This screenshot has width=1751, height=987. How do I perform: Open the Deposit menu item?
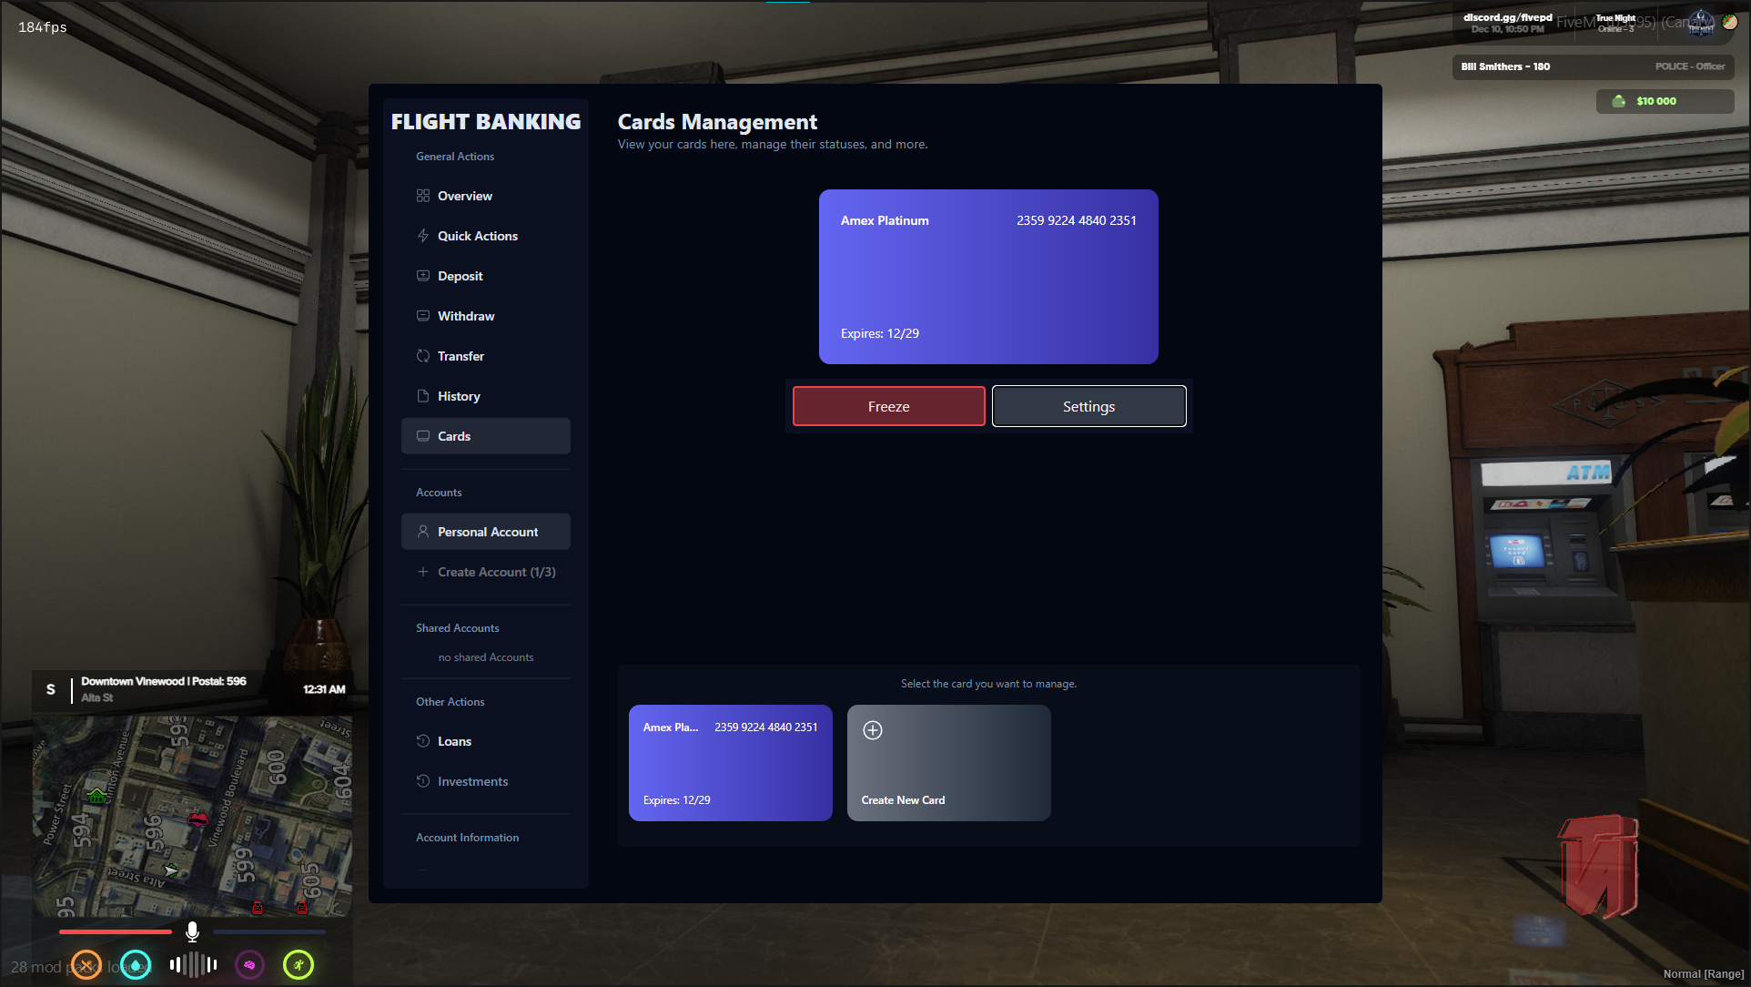tap(460, 276)
